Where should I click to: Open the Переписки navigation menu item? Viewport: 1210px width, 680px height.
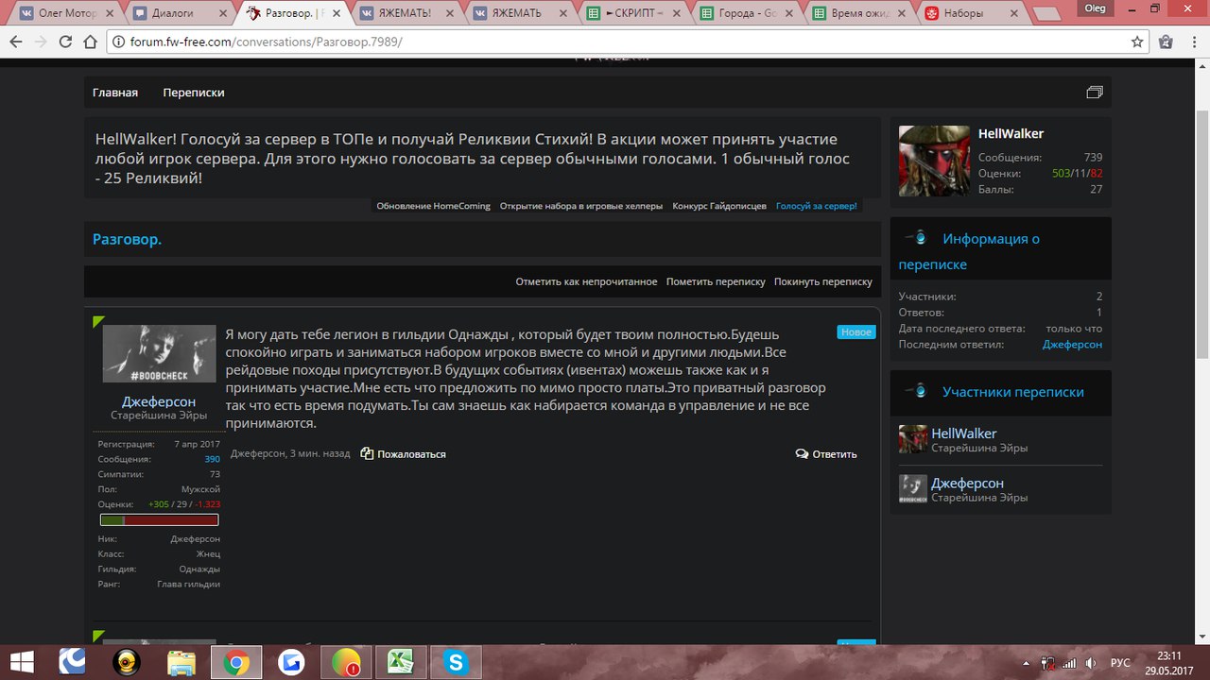[x=193, y=93]
